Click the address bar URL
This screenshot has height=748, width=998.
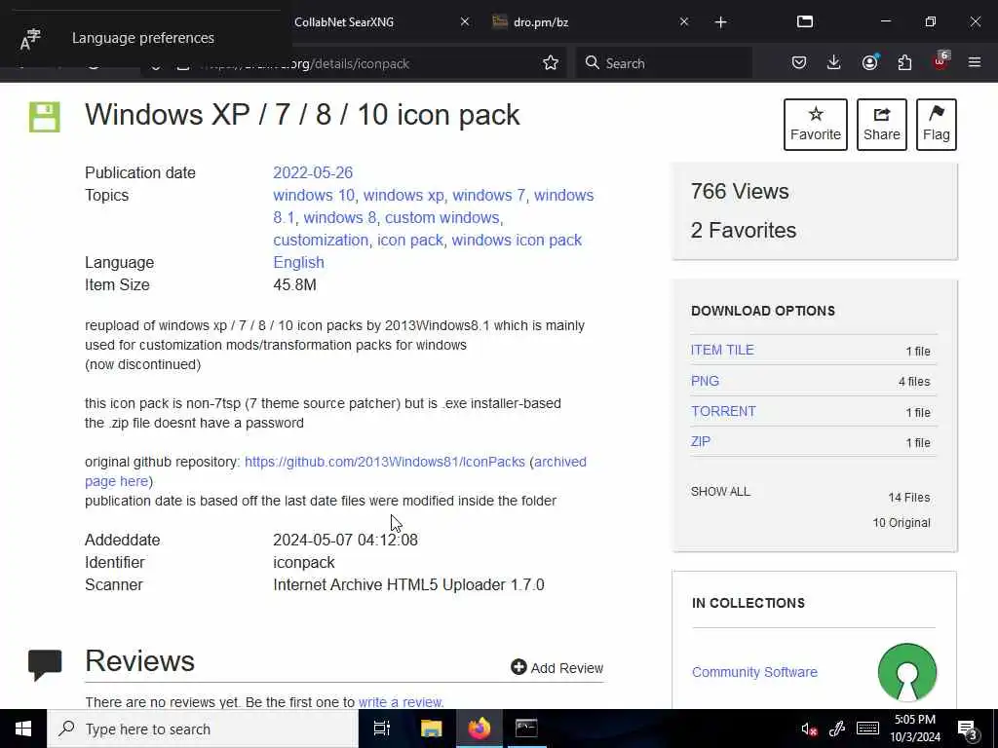tap(351, 63)
